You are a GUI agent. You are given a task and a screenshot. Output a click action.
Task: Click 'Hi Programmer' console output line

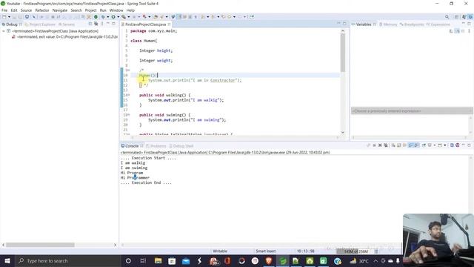click(135, 178)
